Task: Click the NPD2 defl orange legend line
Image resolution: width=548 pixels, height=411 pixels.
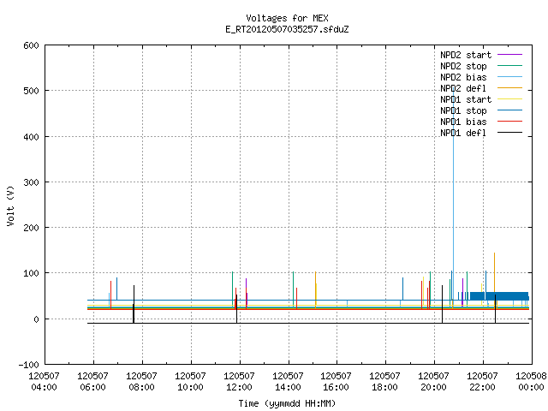Action: (509, 88)
